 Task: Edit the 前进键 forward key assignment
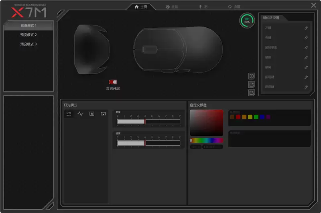(x=306, y=77)
